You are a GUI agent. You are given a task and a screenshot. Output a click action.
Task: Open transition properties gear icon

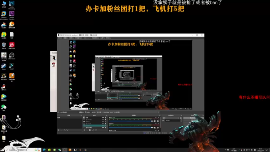point(181,118)
